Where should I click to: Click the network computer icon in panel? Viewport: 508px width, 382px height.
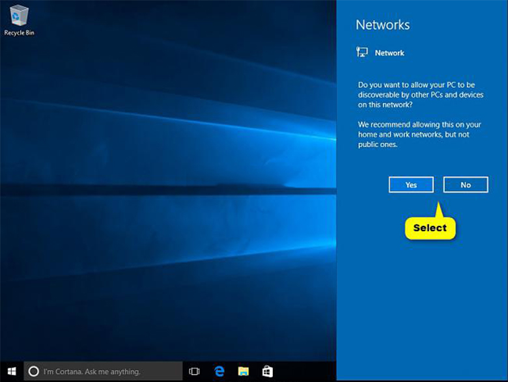pos(362,53)
